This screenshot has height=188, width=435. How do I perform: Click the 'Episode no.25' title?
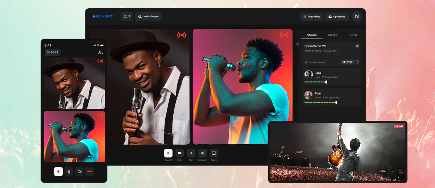pyautogui.click(x=315, y=46)
